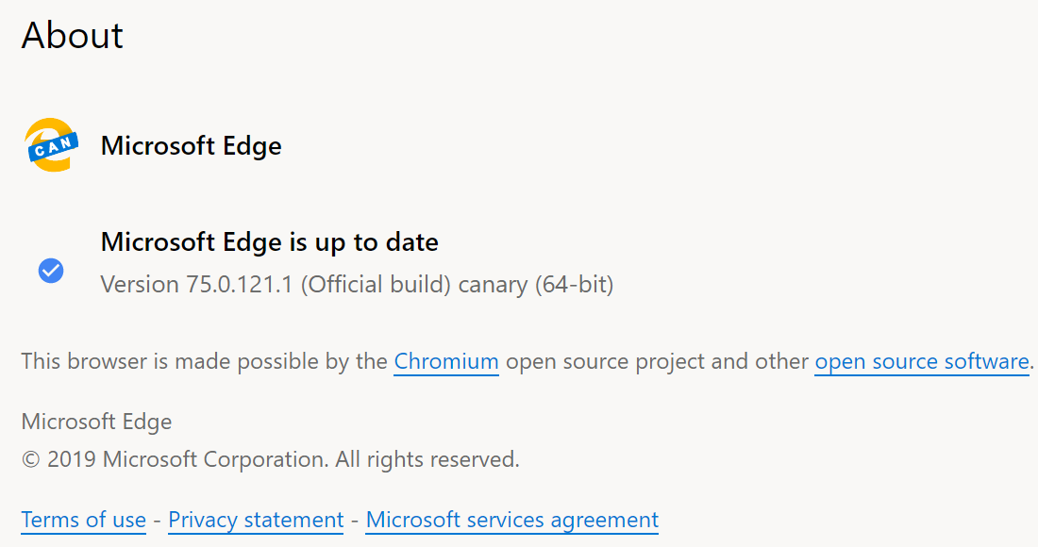Click the word 'canary' in version line
The image size is (1038, 547).
(492, 284)
